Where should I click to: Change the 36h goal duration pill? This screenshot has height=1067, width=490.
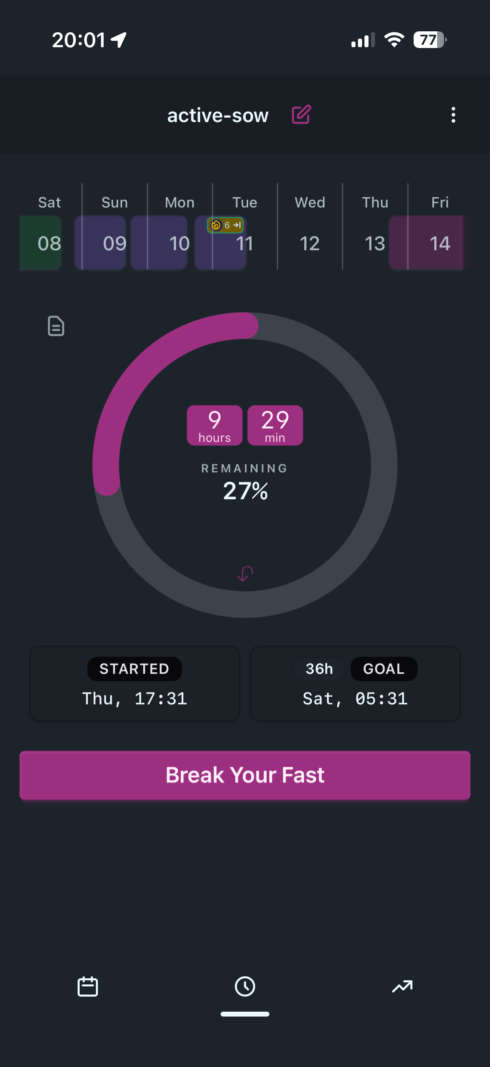click(319, 669)
